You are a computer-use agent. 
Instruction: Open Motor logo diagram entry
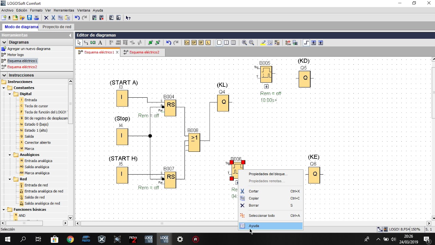(16, 55)
